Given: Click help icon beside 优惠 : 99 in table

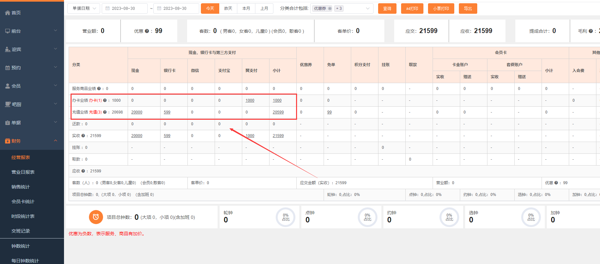Looking at the screenshot, I should click(x=556, y=183).
